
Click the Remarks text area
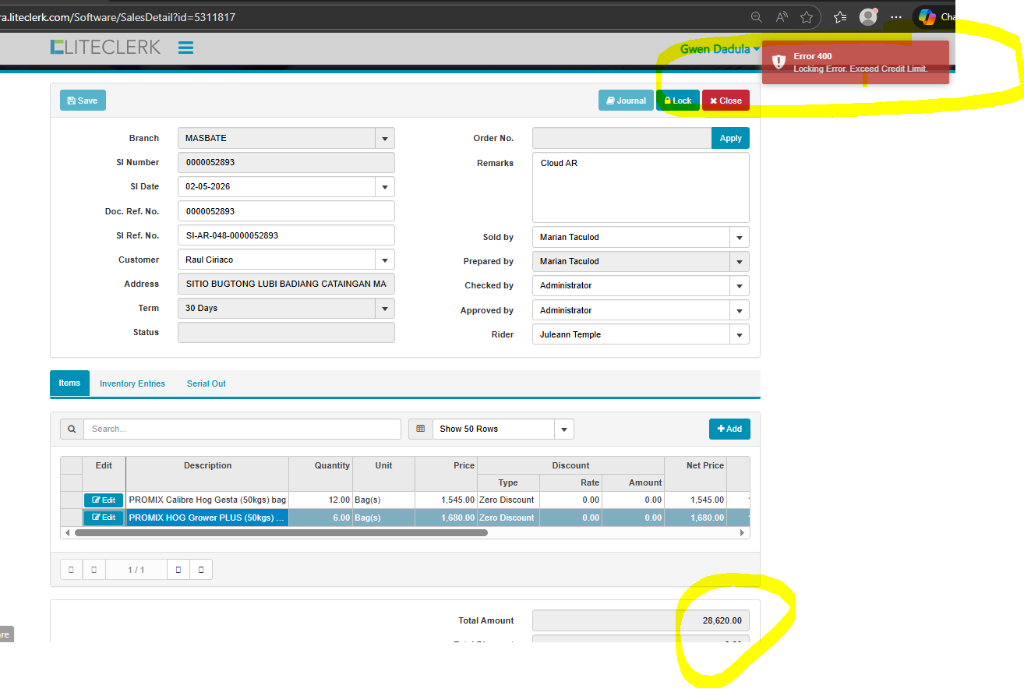(641, 191)
